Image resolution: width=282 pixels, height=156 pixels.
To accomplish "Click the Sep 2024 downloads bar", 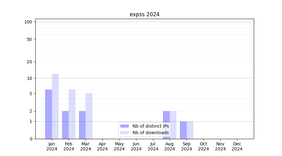I will pyautogui.click(x=190, y=130).
